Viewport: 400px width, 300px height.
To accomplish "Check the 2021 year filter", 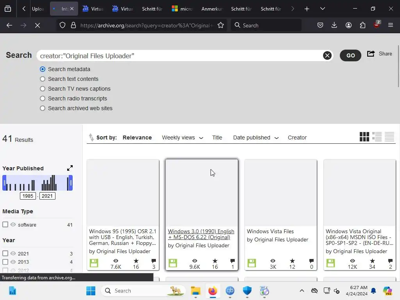I will click(5, 253).
